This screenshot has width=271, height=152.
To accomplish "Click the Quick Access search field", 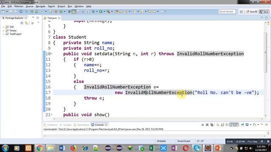I will [227, 11].
